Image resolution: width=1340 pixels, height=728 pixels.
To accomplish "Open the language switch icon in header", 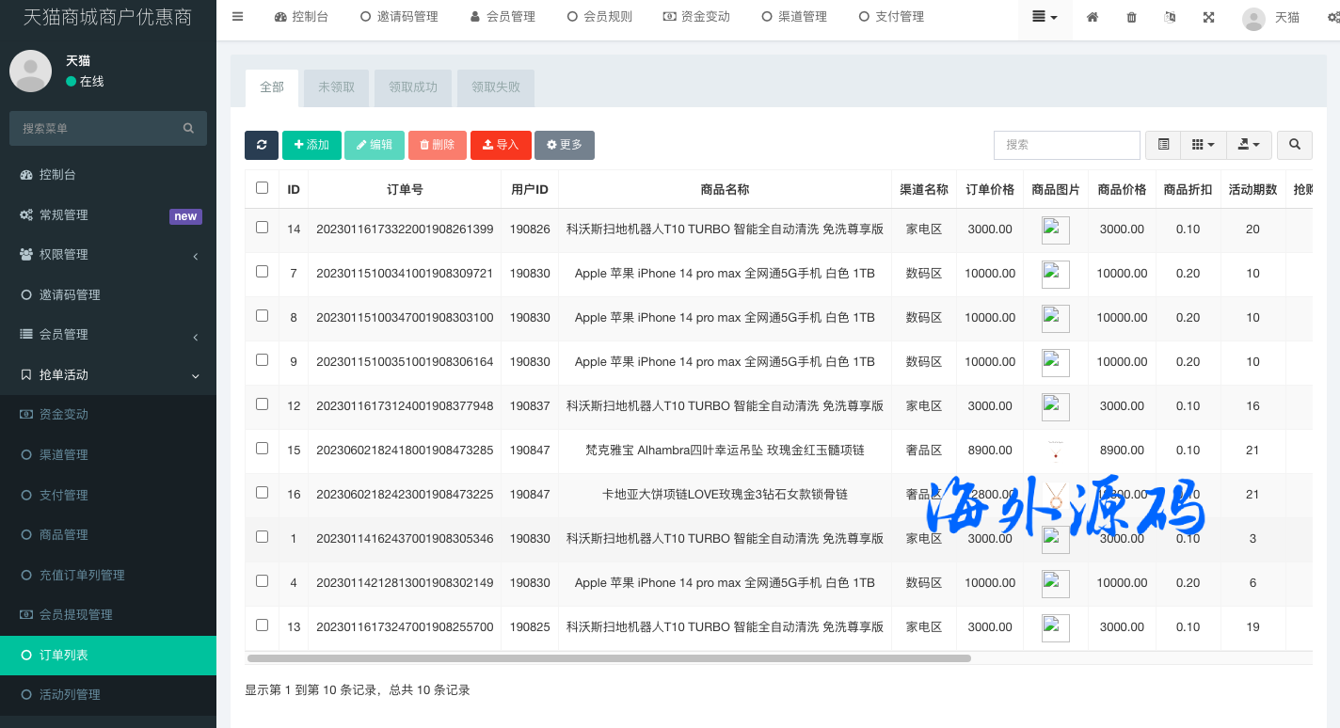I will (1170, 17).
